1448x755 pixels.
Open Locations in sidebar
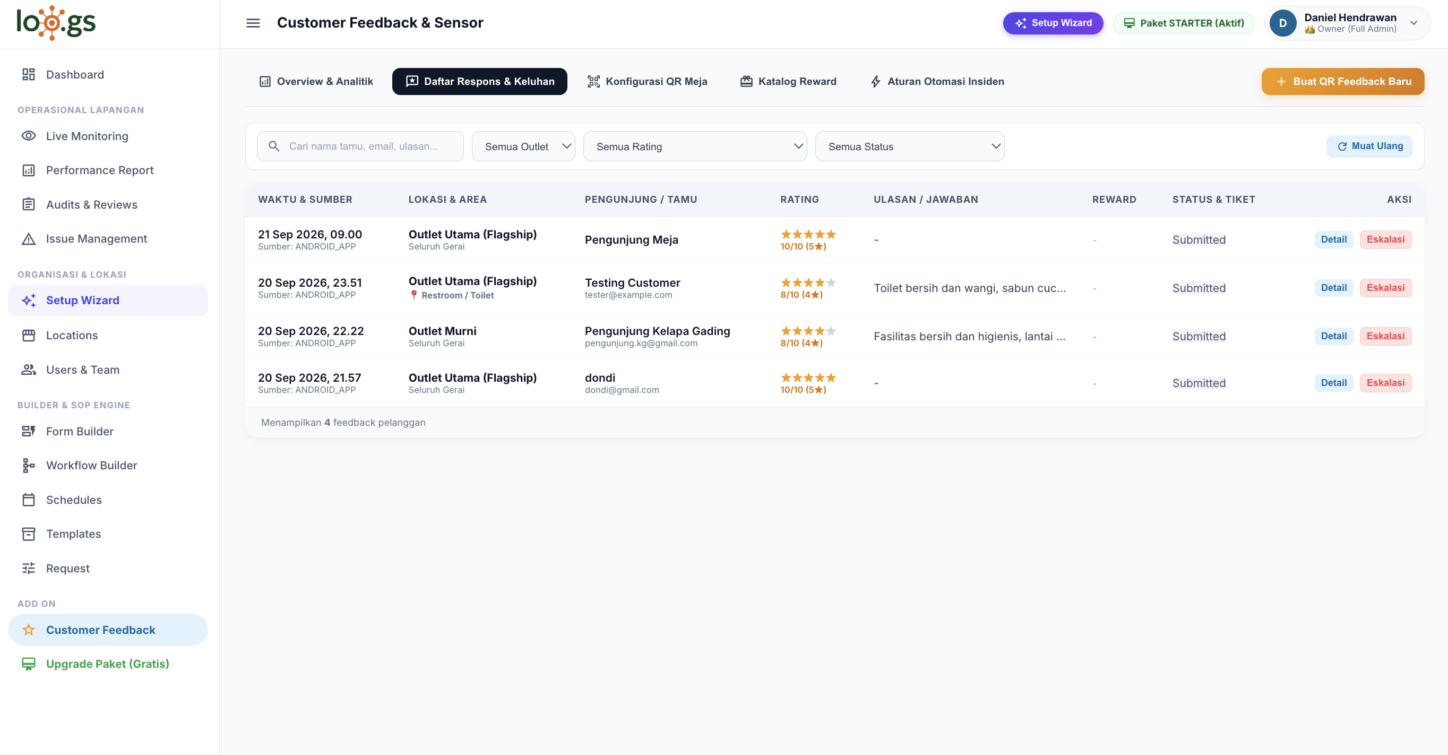pos(108,335)
